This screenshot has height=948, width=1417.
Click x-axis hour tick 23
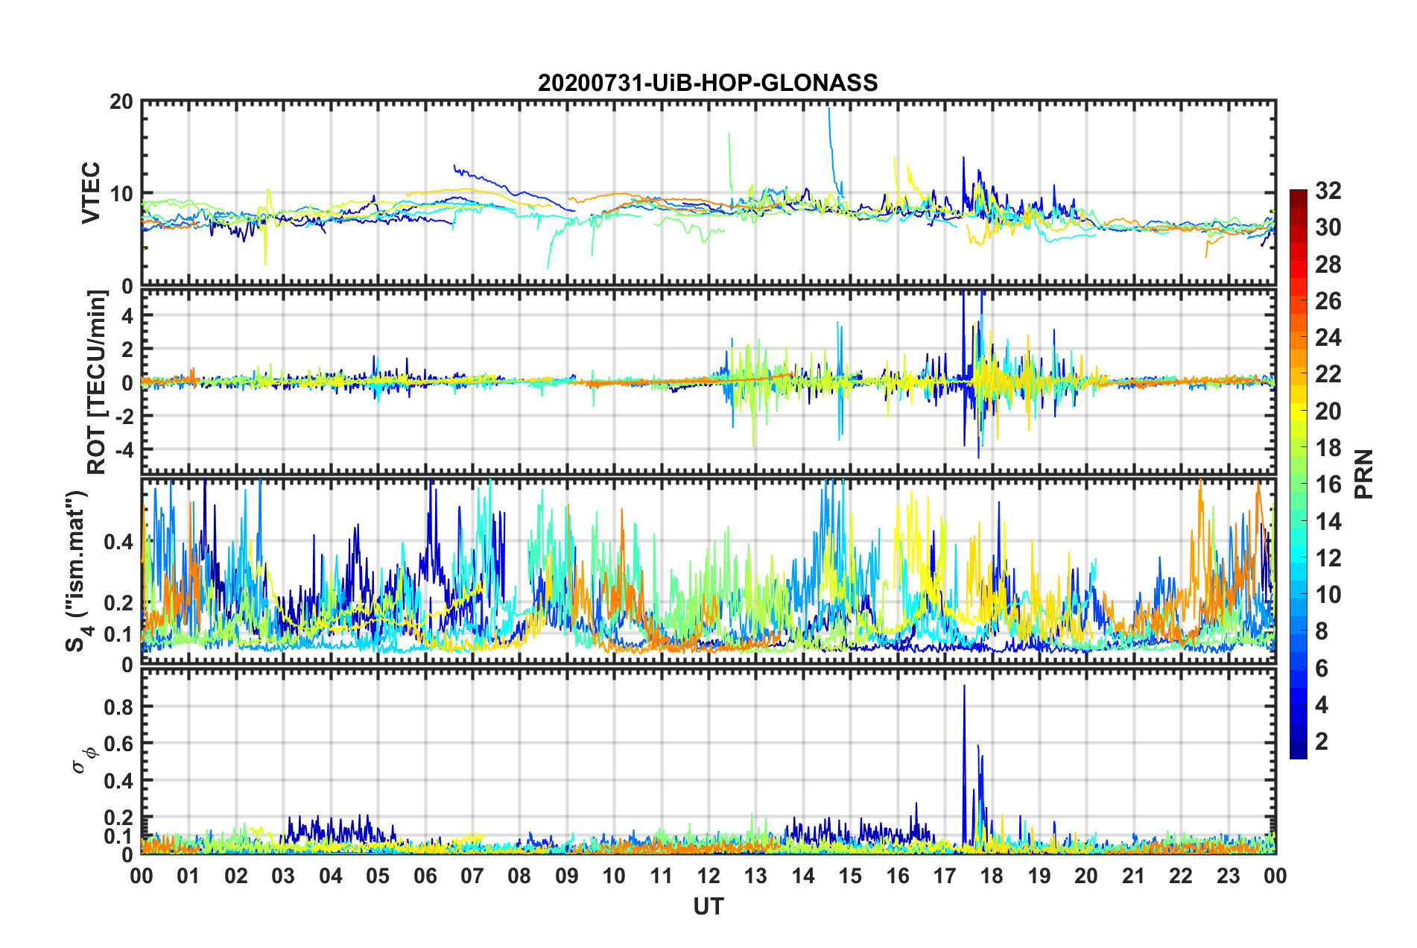1229,876
